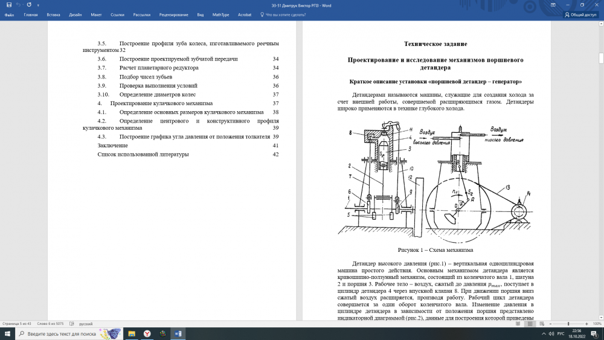This screenshot has width=604, height=340.
Task: Switch to the Вставка ribbon tab
Action: (x=53, y=14)
